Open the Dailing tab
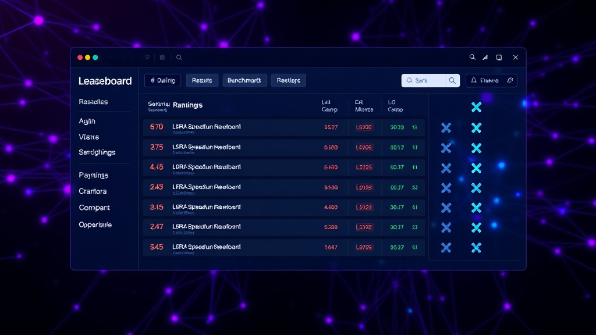The image size is (596, 335). point(163,80)
